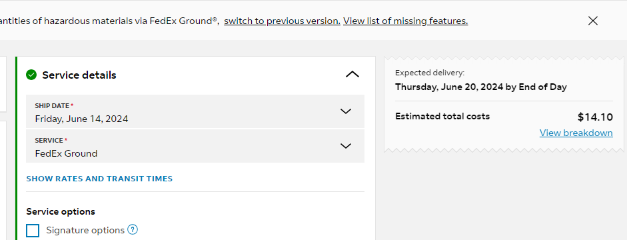This screenshot has width=627, height=240.
Task: Click the SHIP DATE field label
Action: point(53,106)
